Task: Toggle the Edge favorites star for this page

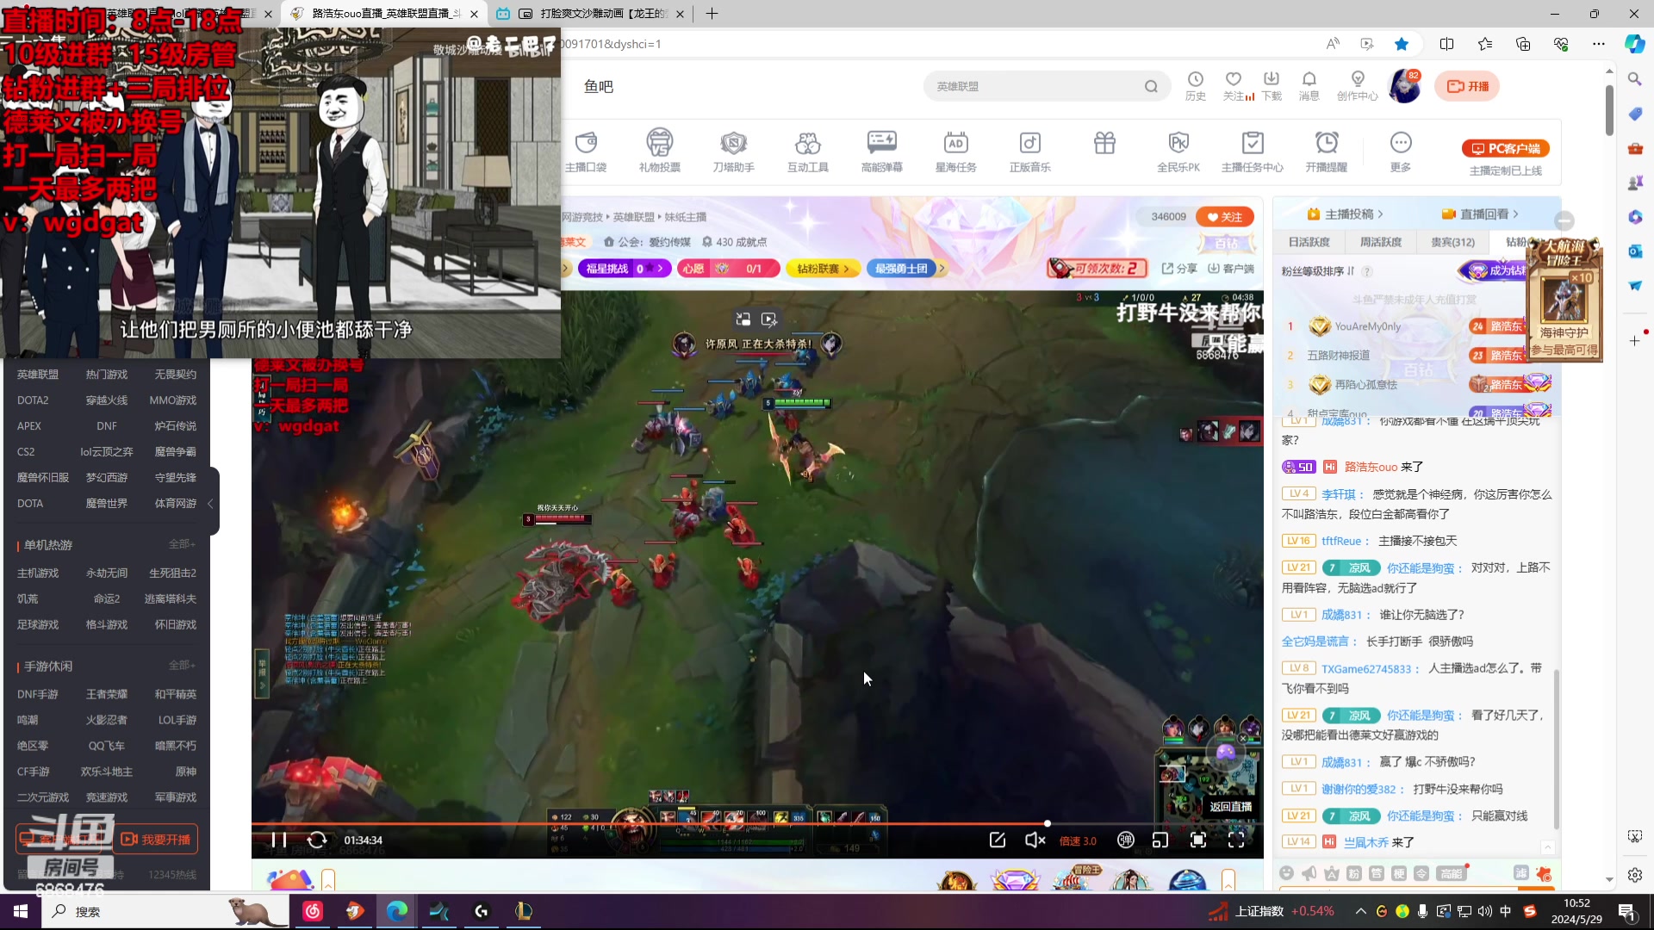Action: pos(1402,44)
